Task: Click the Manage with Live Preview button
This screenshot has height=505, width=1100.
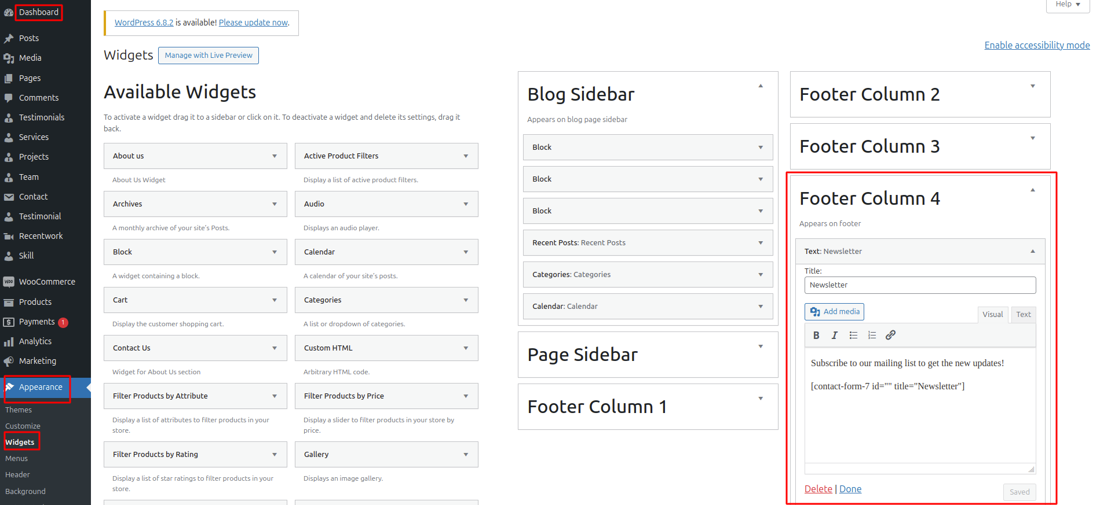Action: 208,55
